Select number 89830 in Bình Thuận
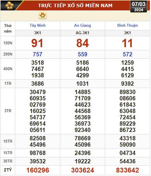Viewport: 151px width, 176px height. click(127, 92)
